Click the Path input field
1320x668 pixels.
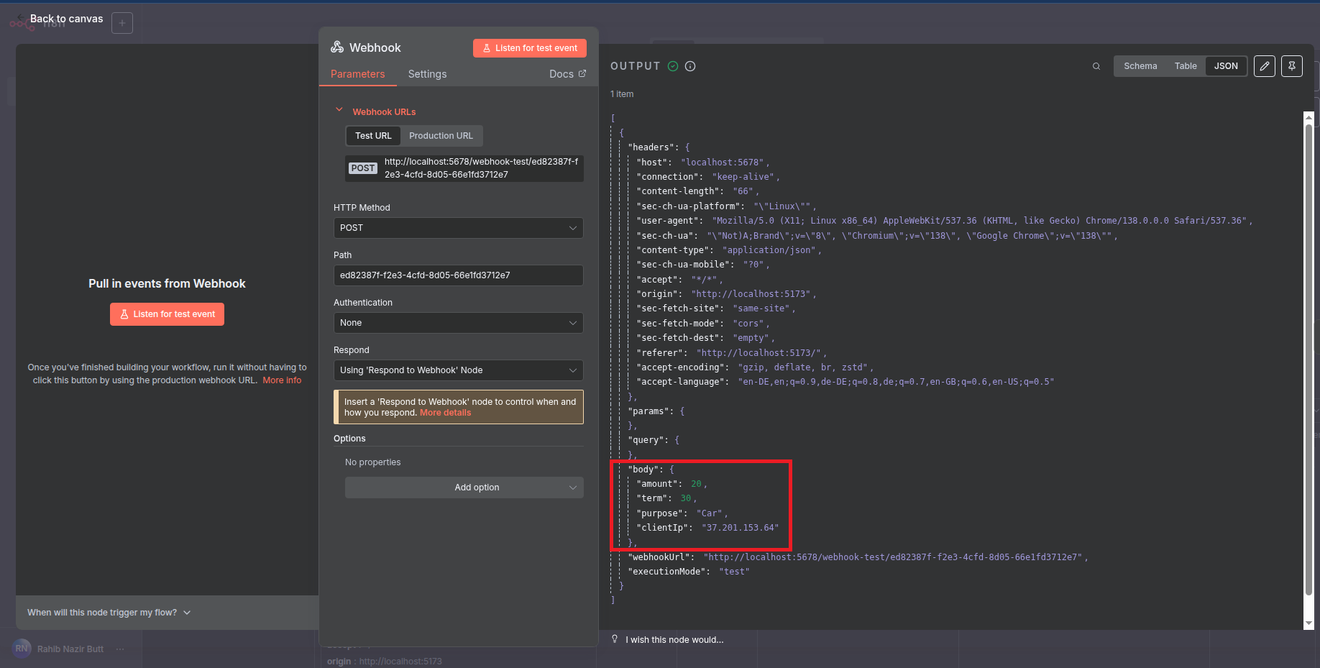pos(458,275)
